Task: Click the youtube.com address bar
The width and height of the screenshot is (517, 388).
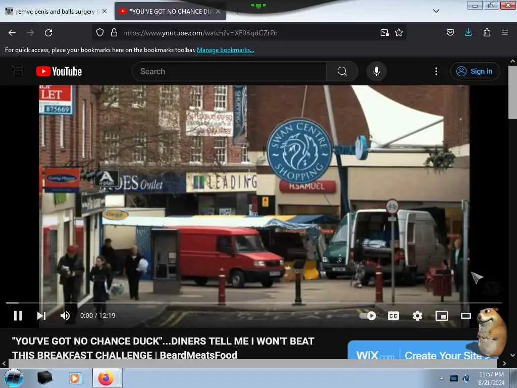Action: pyautogui.click(x=249, y=33)
